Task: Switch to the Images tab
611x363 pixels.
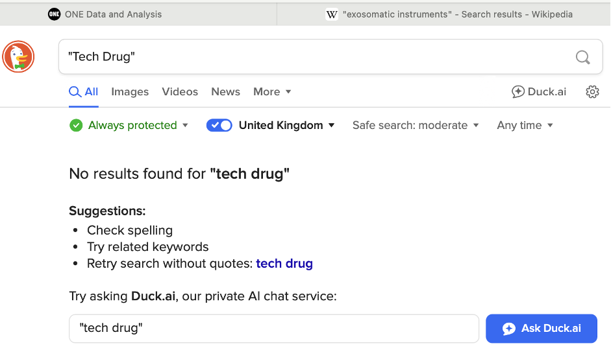Action: (x=130, y=92)
